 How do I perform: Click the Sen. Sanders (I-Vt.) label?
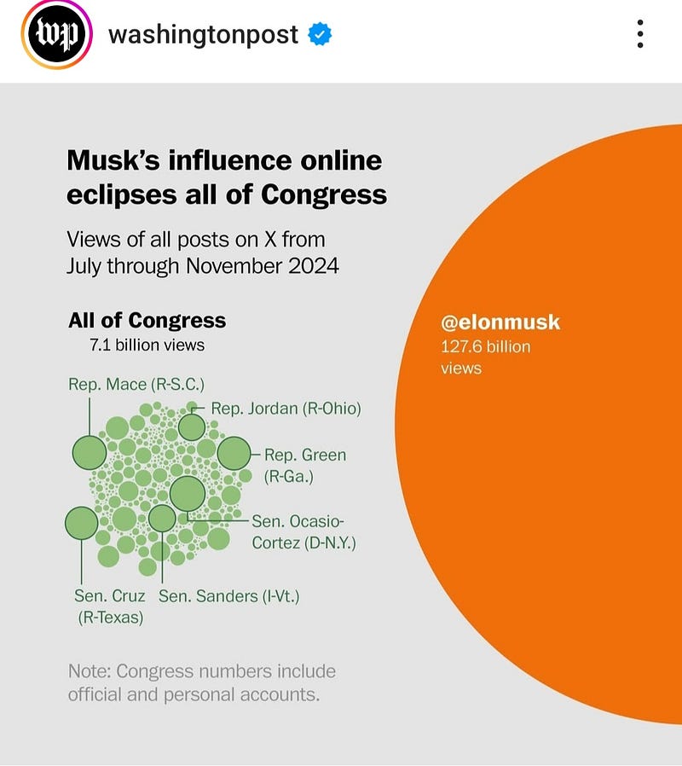click(x=229, y=595)
